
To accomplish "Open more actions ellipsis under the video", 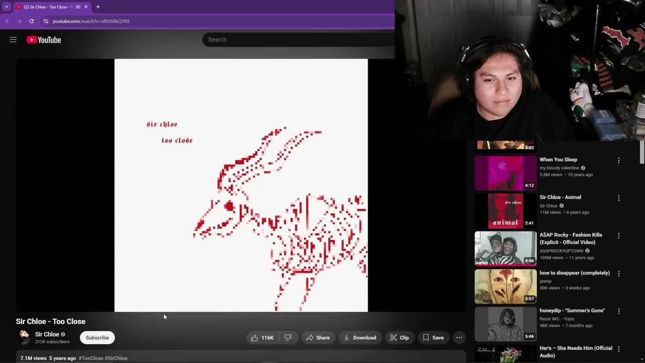I will tap(459, 338).
